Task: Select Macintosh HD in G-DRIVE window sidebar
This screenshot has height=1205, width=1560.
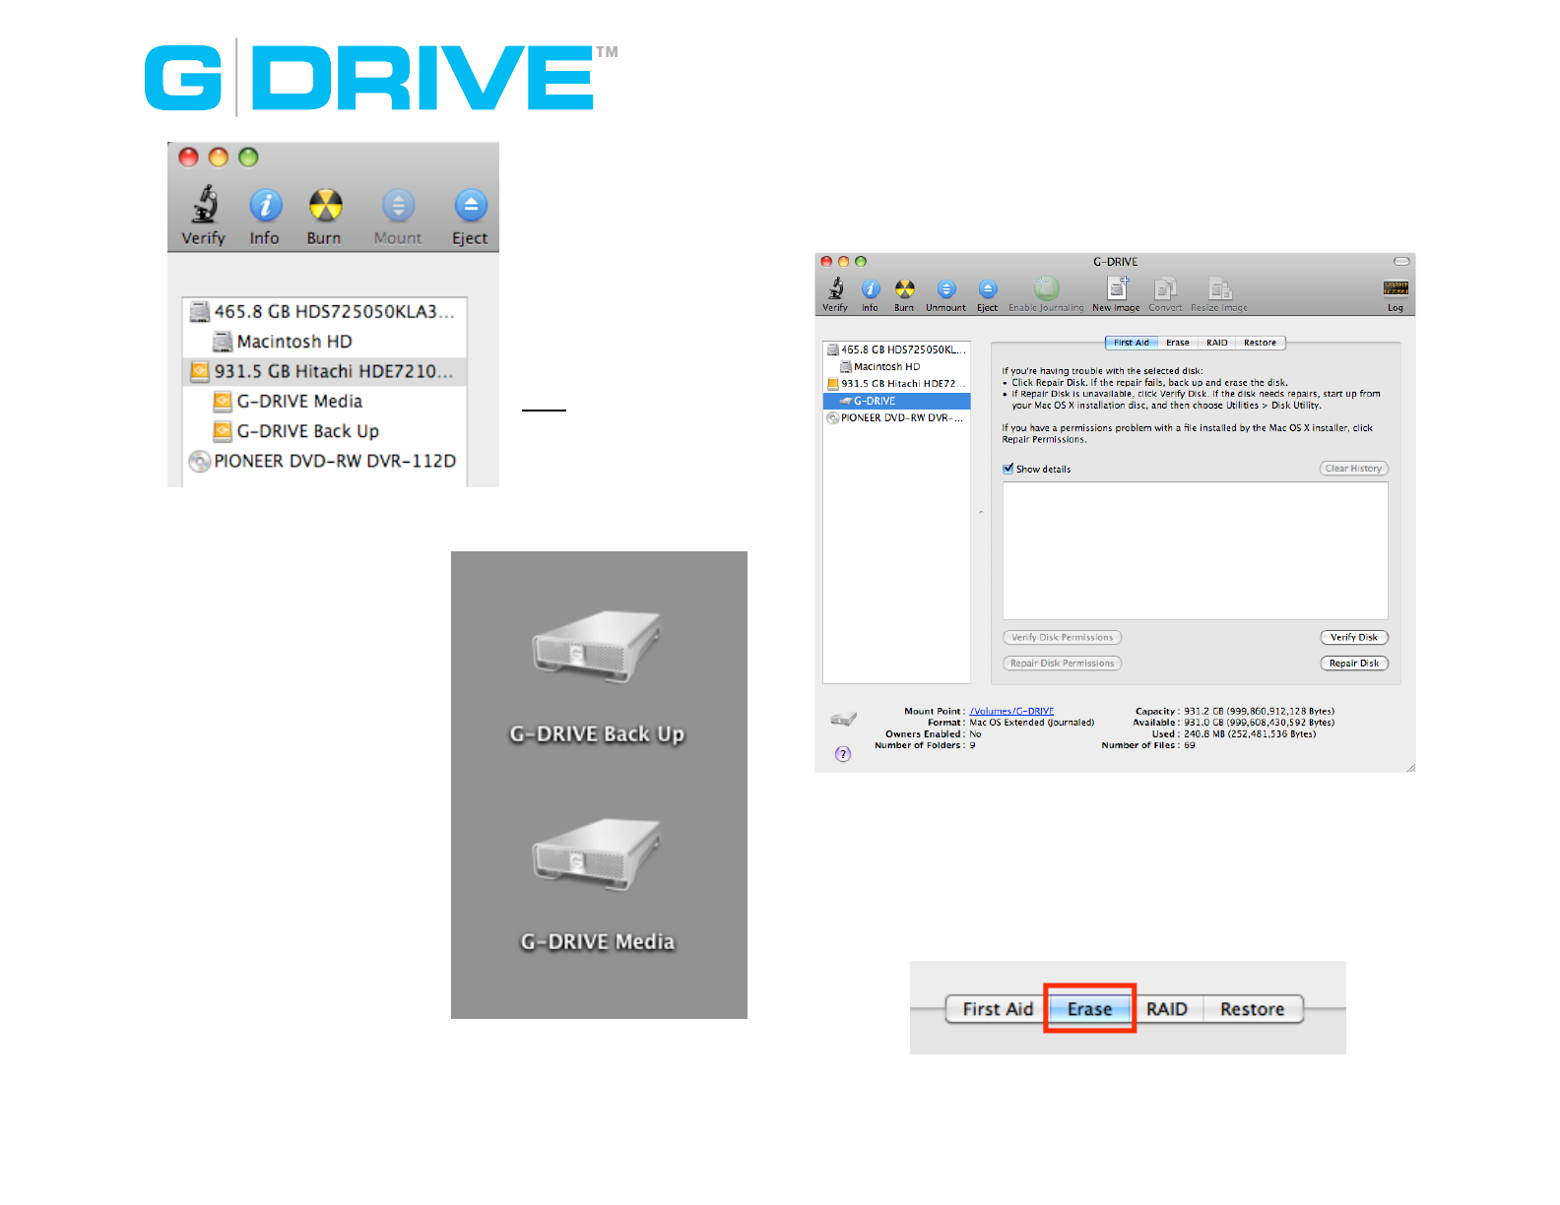Action: [x=897, y=366]
